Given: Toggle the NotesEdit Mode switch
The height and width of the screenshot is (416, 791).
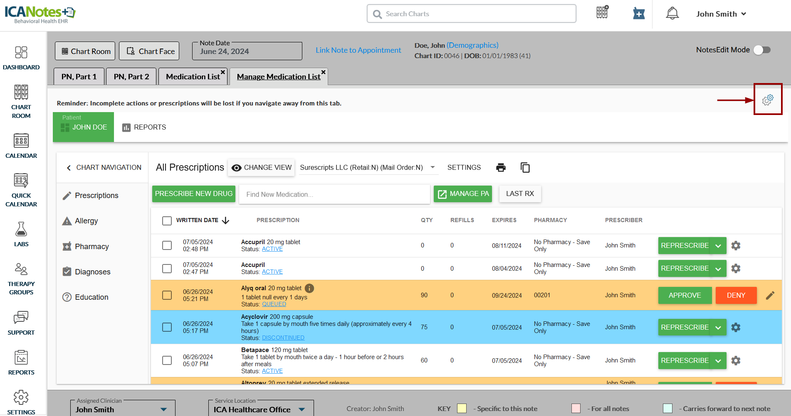Looking at the screenshot, I should click(x=762, y=50).
